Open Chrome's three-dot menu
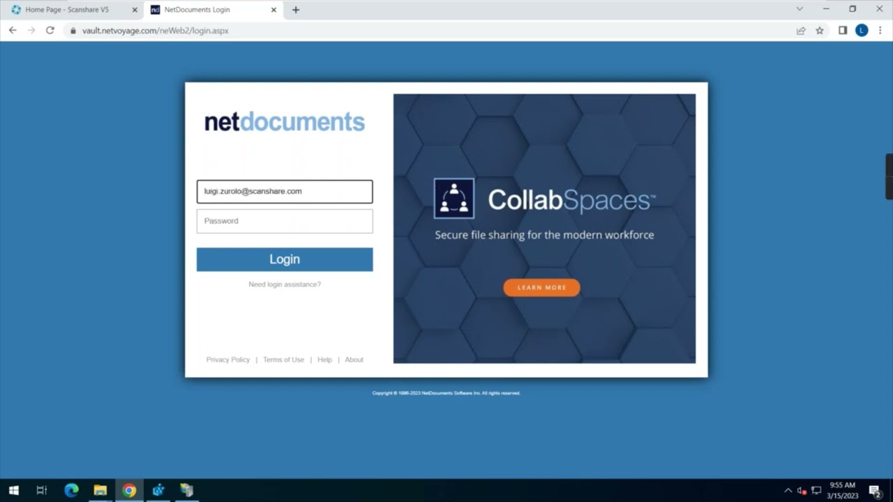The image size is (893, 502). [x=880, y=31]
